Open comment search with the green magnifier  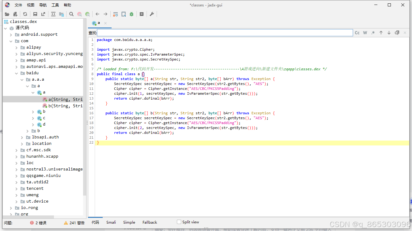[87, 14]
